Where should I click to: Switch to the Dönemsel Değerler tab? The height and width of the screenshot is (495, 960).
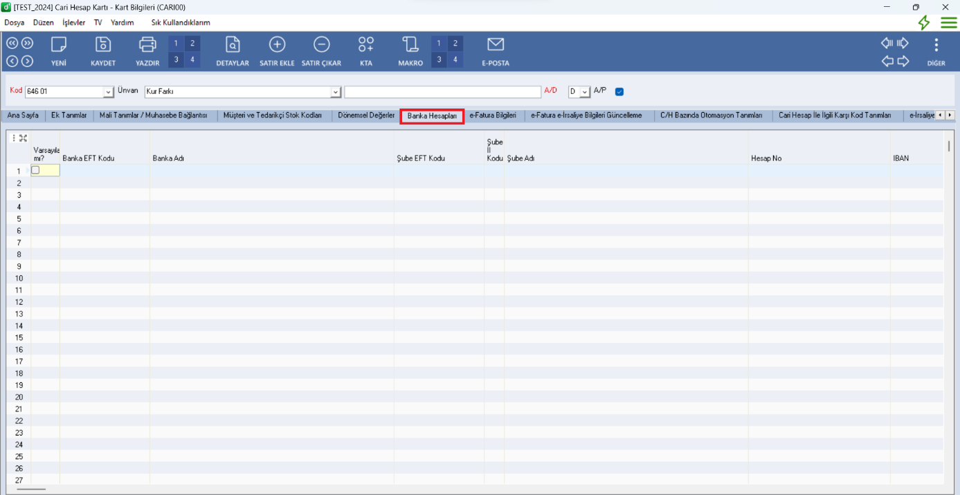[366, 115]
